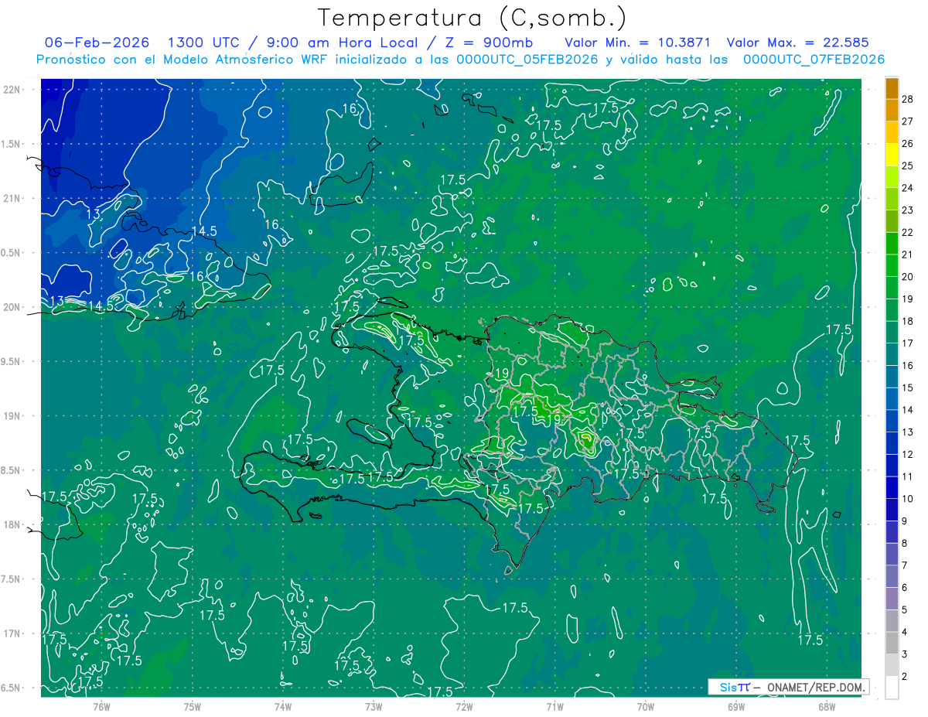Select valid-until time "0000UTC_07FEB2026"
This screenshot has width=928, height=717.
click(x=814, y=59)
